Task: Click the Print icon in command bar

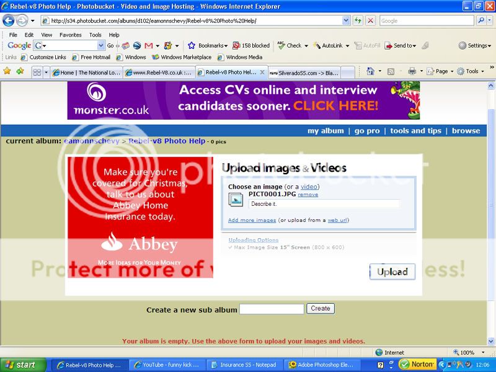Action: click(x=412, y=71)
